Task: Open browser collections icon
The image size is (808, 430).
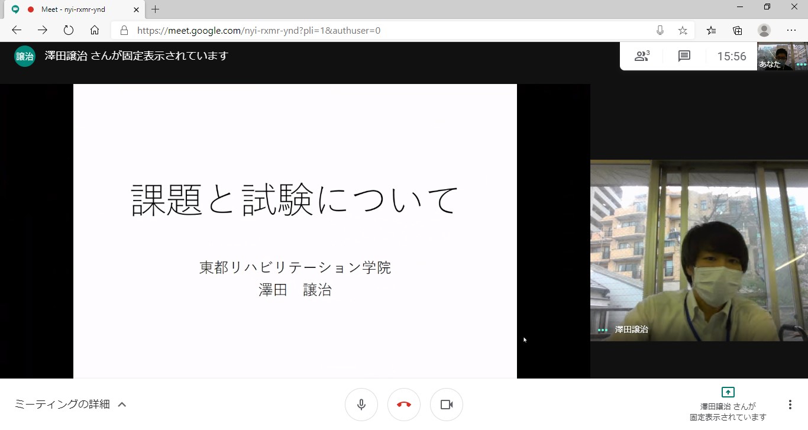Action: pos(738,30)
